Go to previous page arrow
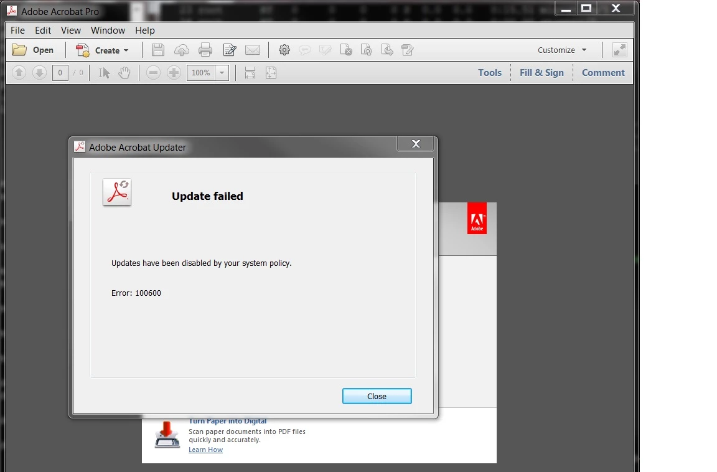 (19, 73)
